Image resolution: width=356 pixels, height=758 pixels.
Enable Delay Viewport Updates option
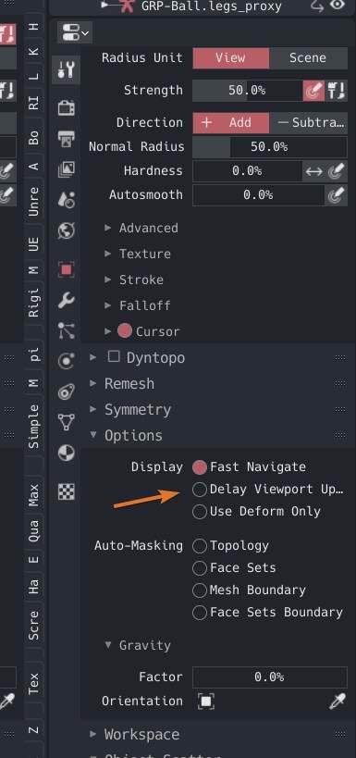(x=200, y=490)
